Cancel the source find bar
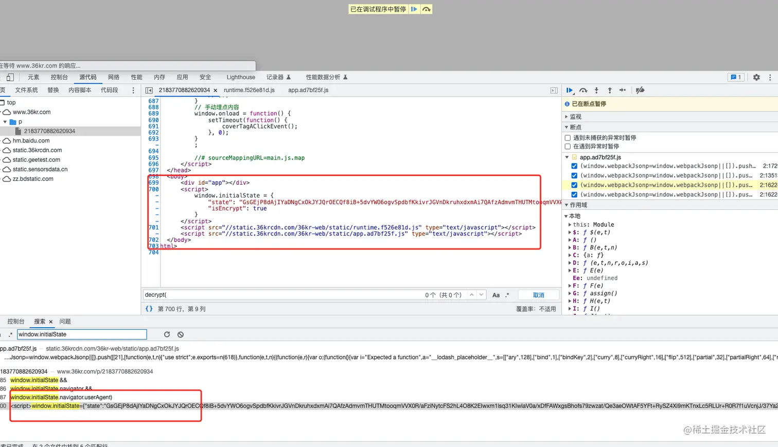This screenshot has height=447, width=778. point(539,295)
